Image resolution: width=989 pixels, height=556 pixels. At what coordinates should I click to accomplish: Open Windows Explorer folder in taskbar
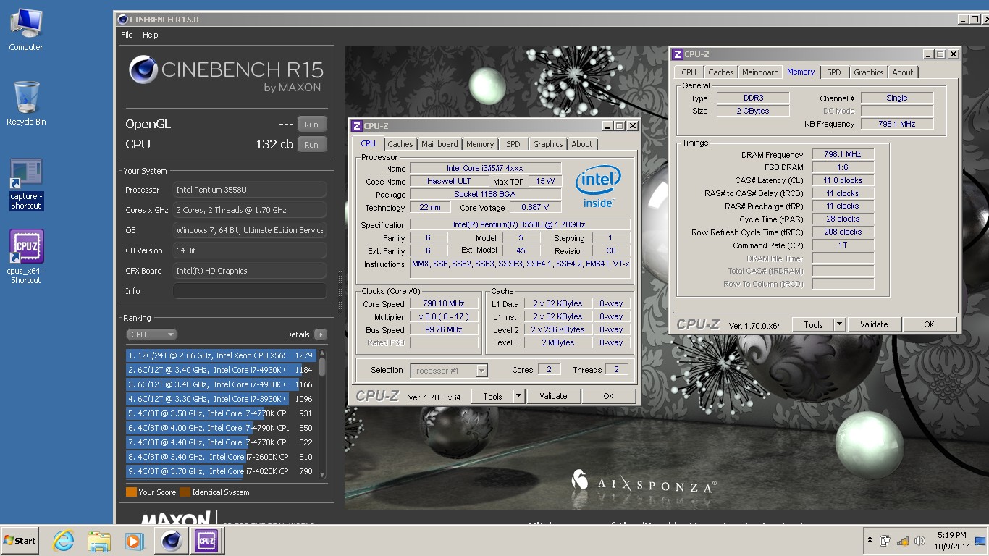coord(99,541)
